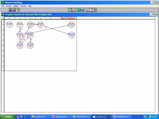The height and width of the screenshot is (119, 159).
Task: Open the colored bar chart icon
Action: tap(82, 10)
